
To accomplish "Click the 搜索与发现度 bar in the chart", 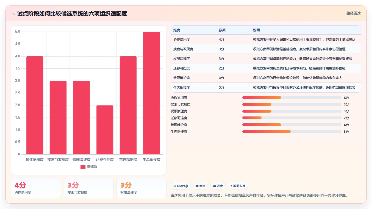I will (x=58, y=118).
